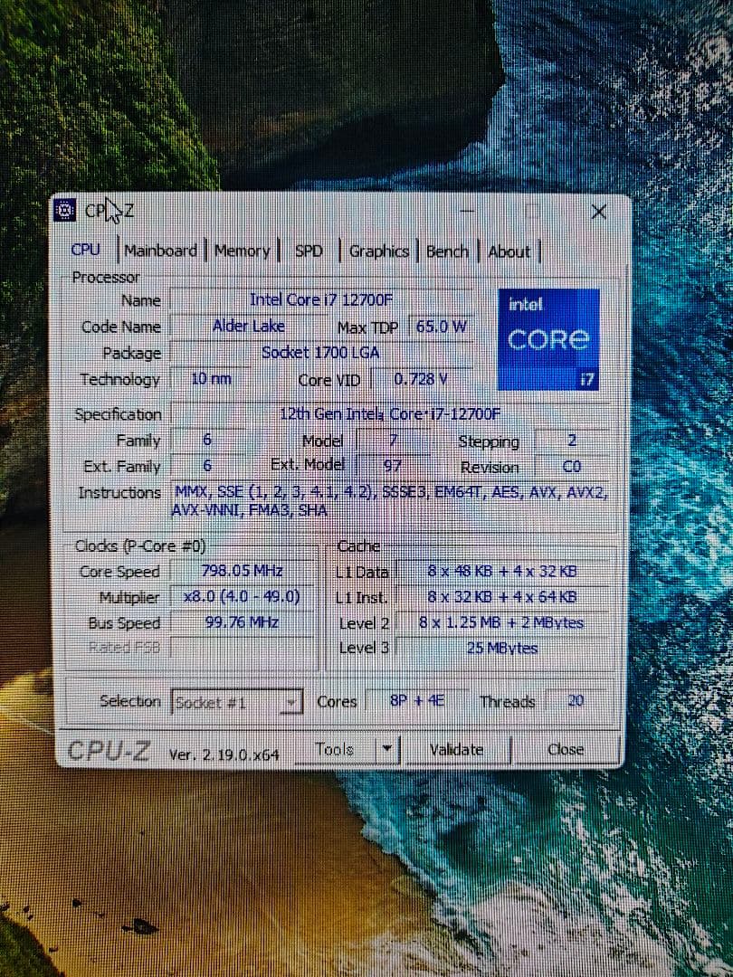This screenshot has height=977, width=733.
Task: Click the Tools button
Action: click(336, 749)
